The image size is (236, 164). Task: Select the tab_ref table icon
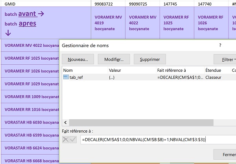click(x=66, y=77)
